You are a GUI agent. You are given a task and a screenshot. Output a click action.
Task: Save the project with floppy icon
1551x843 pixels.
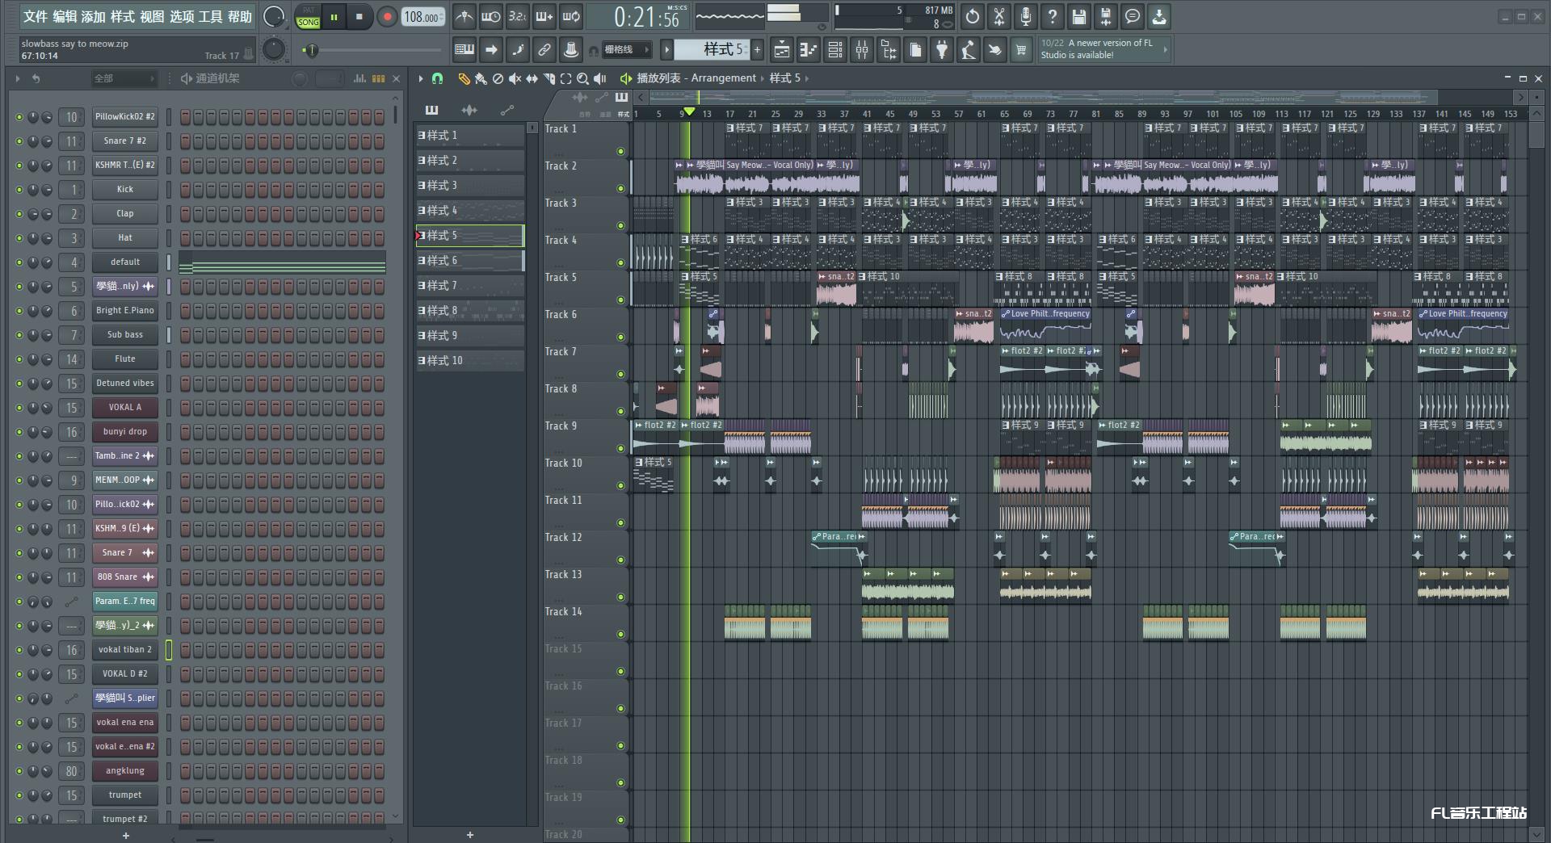point(1079,16)
